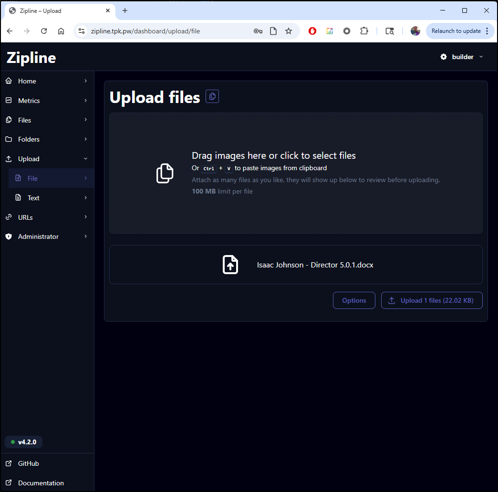Open URLs in the sidebar
The image size is (498, 492).
pos(47,217)
